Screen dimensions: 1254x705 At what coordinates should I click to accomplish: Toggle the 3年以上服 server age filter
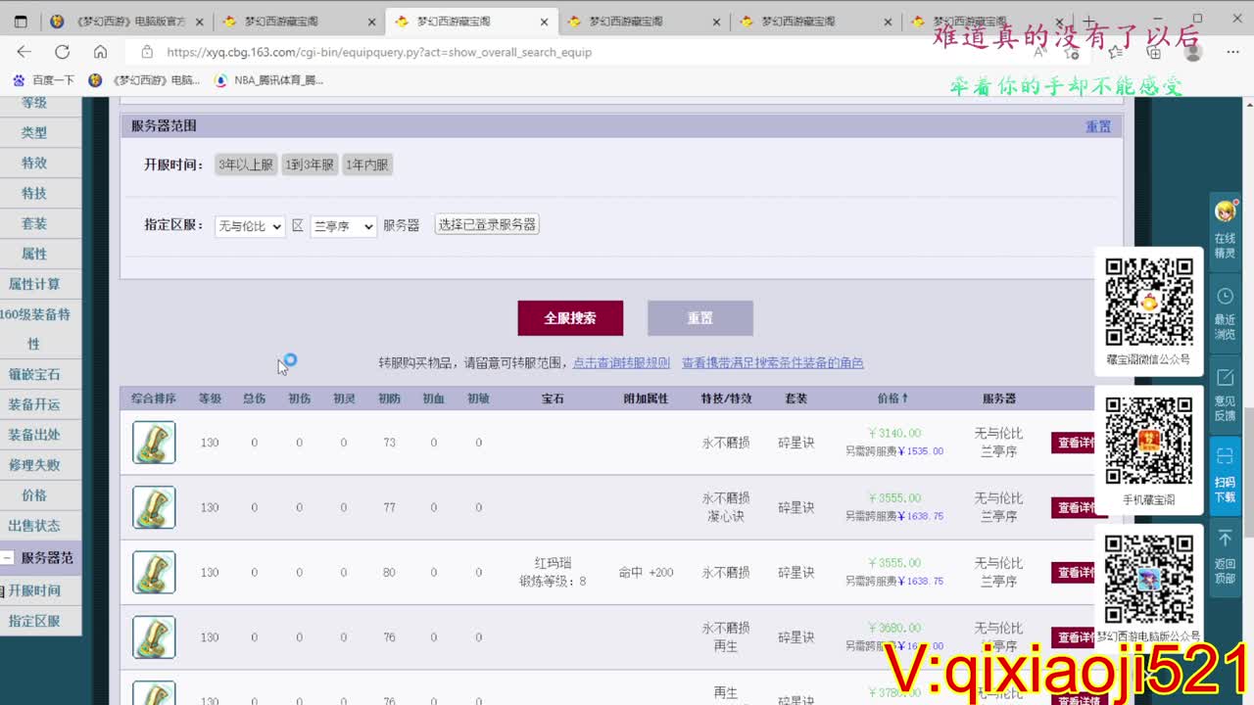(246, 164)
